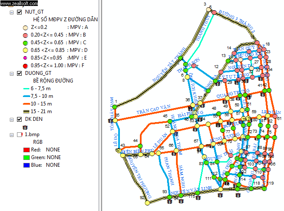Collapse the DUONG_GT layer legend

pyautogui.click(x=11, y=74)
